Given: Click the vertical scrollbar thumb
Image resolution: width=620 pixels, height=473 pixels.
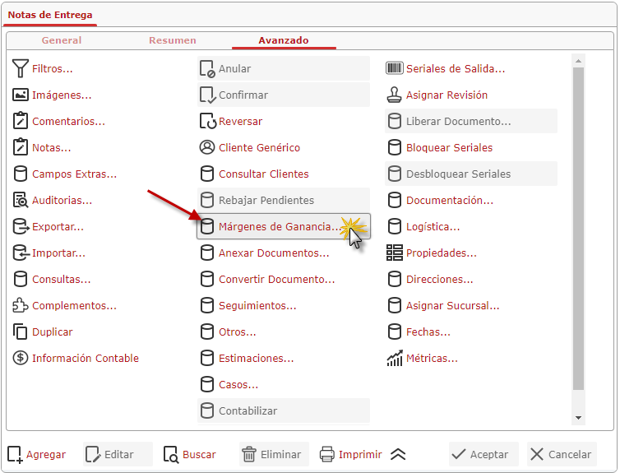Looking at the screenshot, I should click(x=578, y=229).
